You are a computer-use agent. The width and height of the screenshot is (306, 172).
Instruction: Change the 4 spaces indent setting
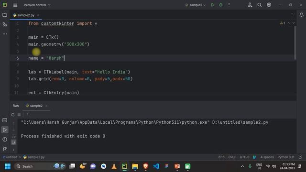point(267,157)
